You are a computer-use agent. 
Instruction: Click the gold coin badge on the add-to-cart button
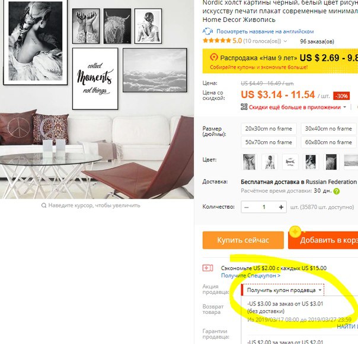(x=295, y=232)
